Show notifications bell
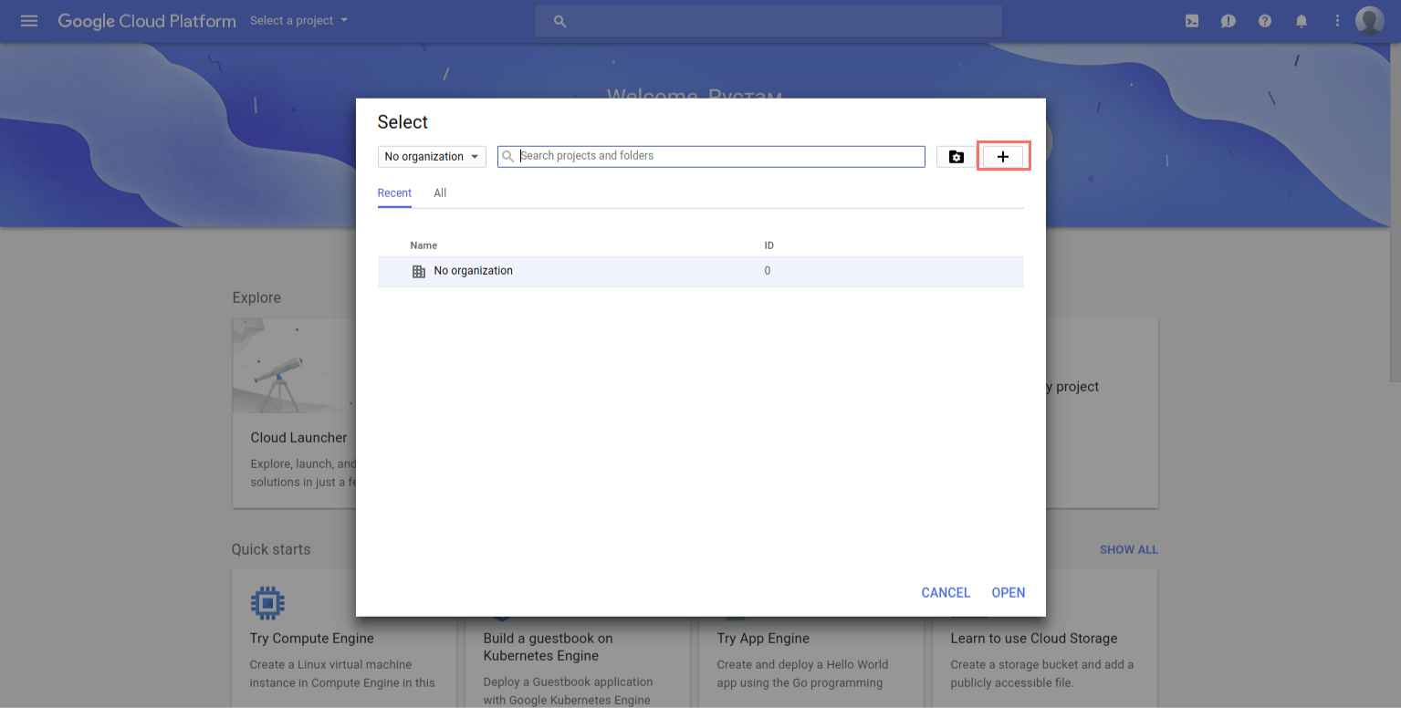1401x708 pixels. pyautogui.click(x=1302, y=21)
